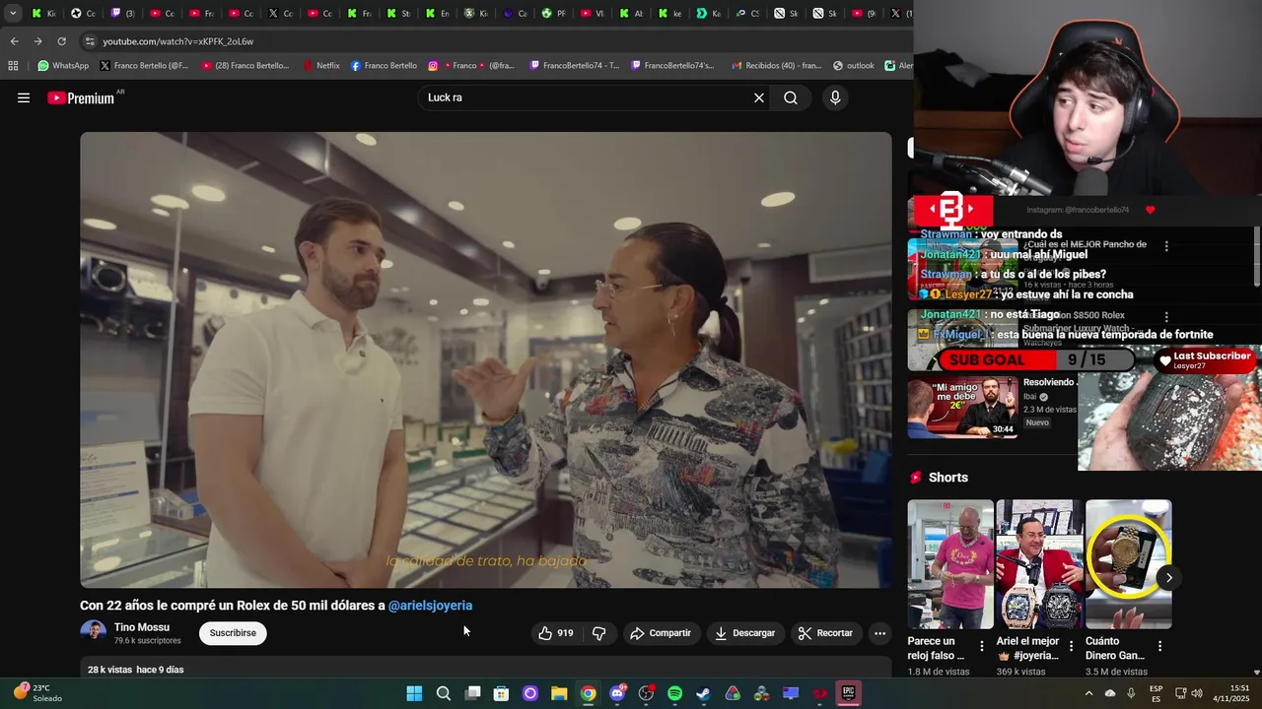Click '28 k vistas hace 9 días' description text

pos(135,670)
